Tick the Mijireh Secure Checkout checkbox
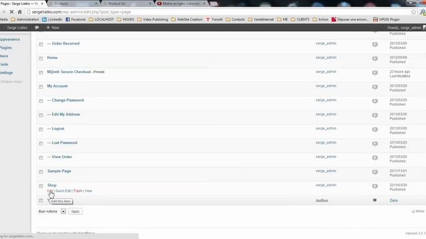426x239 pixels. [x=41, y=72]
